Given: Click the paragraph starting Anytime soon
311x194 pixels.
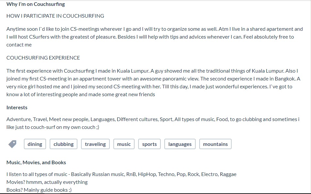Looking at the screenshot, I should [155, 37].
